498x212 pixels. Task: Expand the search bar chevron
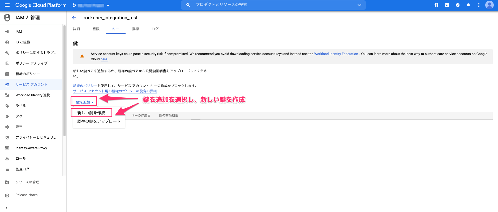pos(359,5)
